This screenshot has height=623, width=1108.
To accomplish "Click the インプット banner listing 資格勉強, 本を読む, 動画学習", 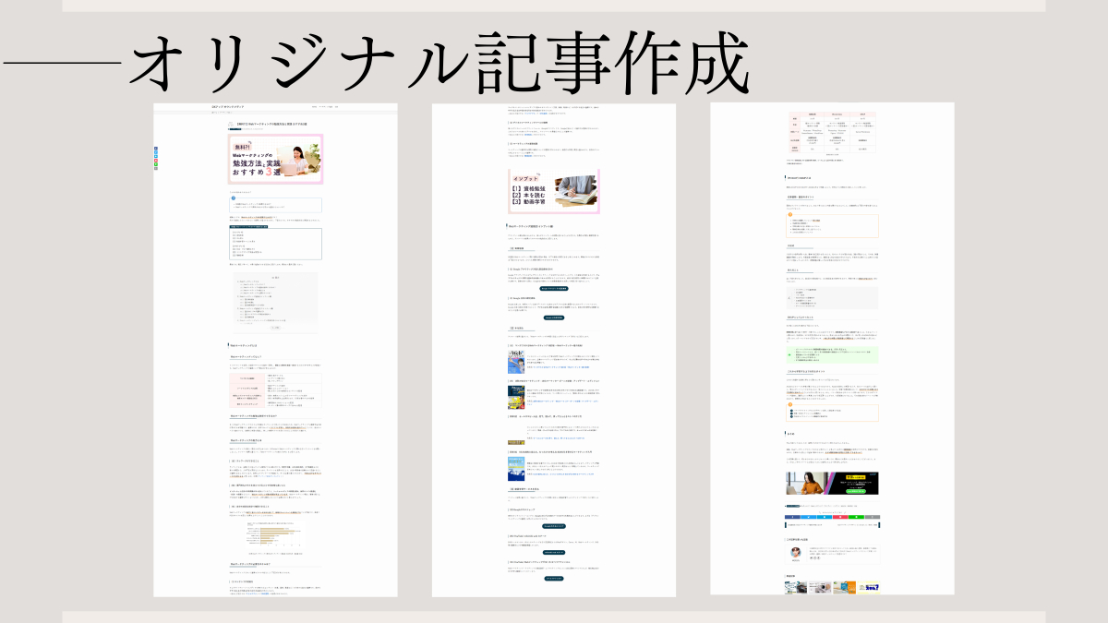I will point(553,192).
